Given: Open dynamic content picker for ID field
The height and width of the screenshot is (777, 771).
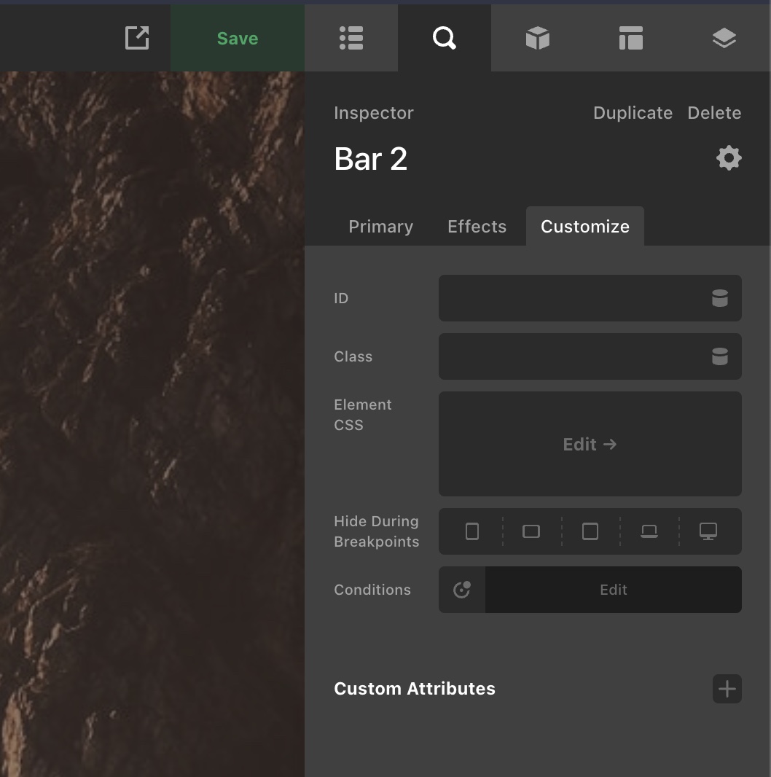Looking at the screenshot, I should tap(720, 298).
